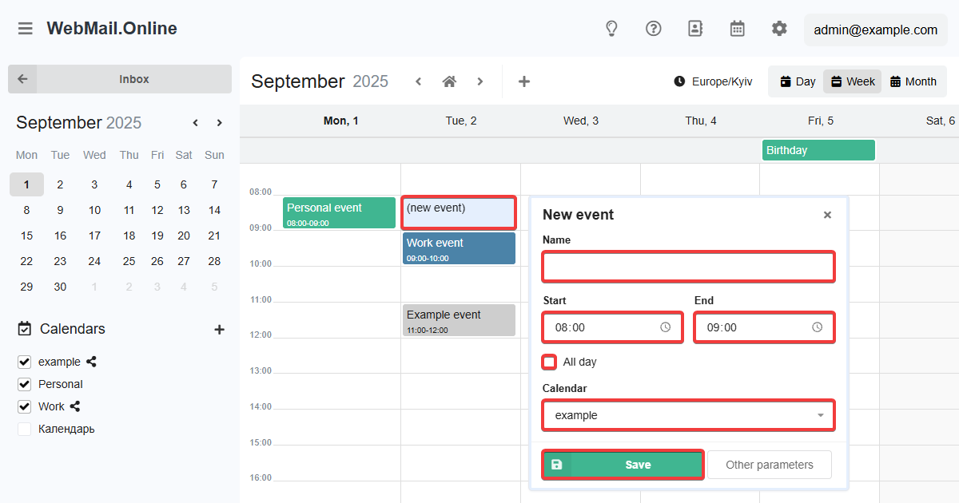The width and height of the screenshot is (959, 503).
Task: Open the hamburger main menu
Action: [26, 29]
